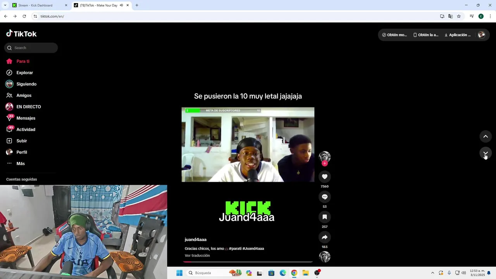The width and height of the screenshot is (496, 279).
Task: Click the TikTok logo
Action: coord(21,34)
